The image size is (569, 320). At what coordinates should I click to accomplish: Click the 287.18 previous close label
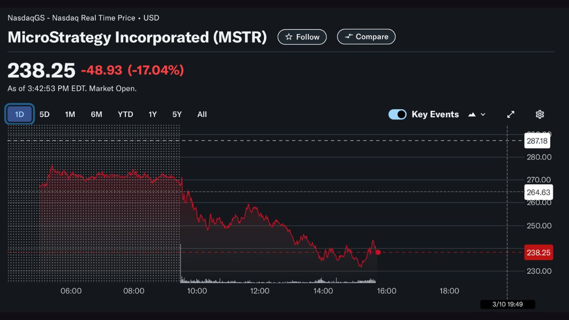coord(538,141)
